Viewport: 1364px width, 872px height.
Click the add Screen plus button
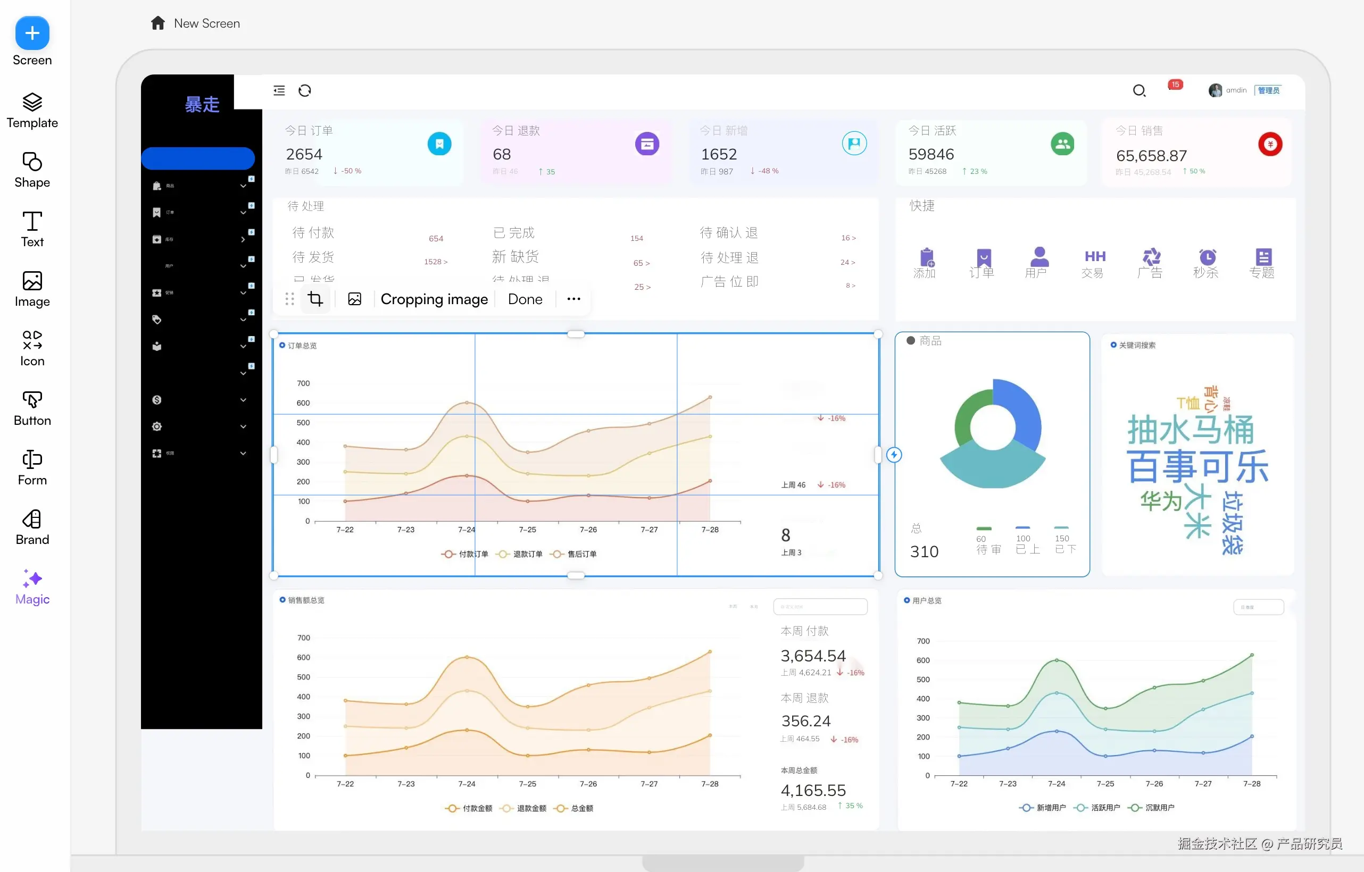coord(32,33)
